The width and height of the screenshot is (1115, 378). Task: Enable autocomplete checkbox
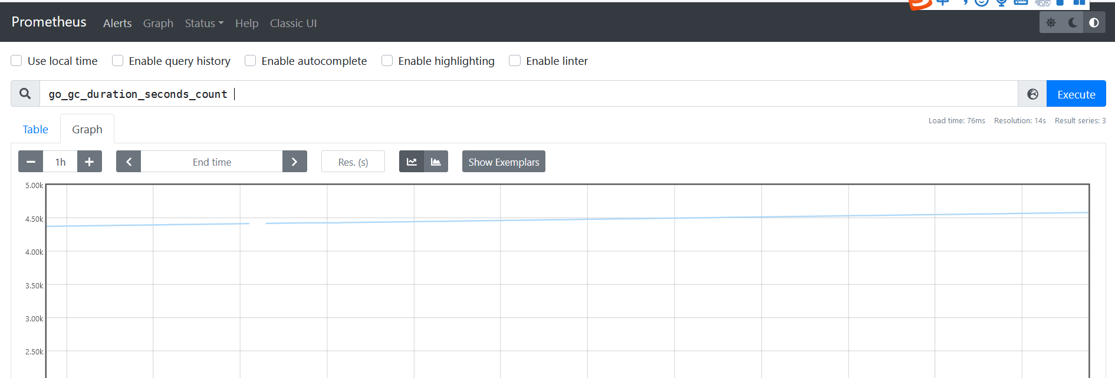251,61
